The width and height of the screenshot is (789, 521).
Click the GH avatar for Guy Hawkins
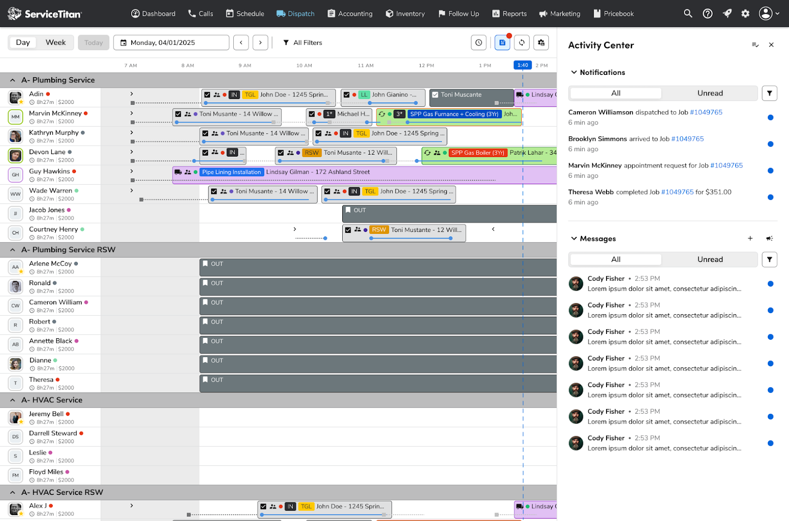(x=16, y=175)
